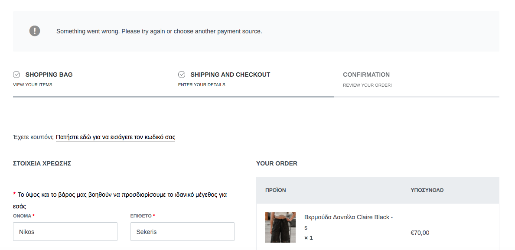Screen dimensions: 515x250
Task: Click VIEW YOUR ITEMS under SHOPPING BAG
Action: click(33, 84)
